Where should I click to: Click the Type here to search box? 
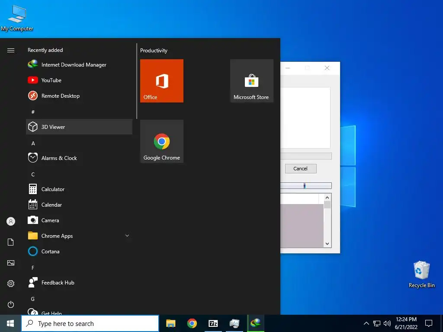click(90, 323)
